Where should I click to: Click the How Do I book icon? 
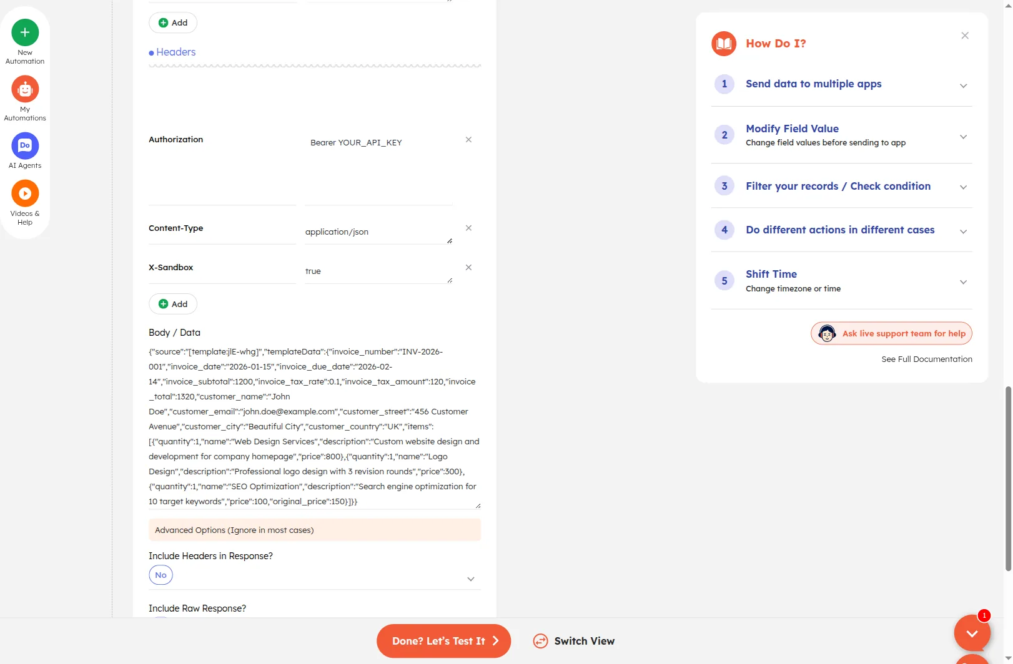(724, 44)
